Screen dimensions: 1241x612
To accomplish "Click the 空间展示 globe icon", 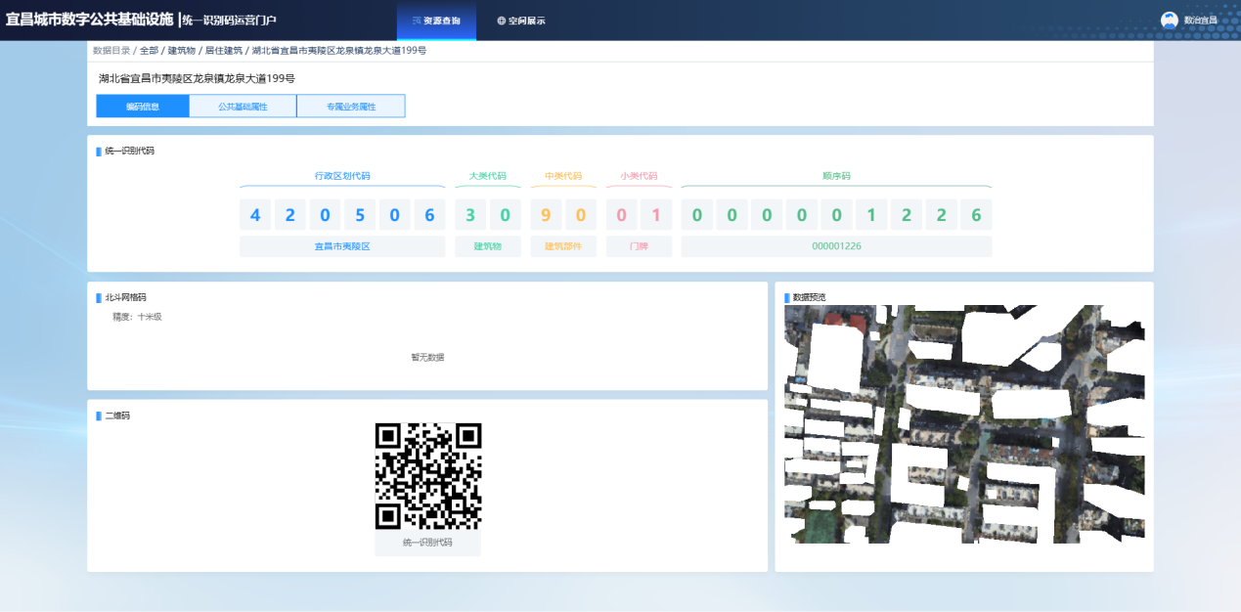I will 501,21.
